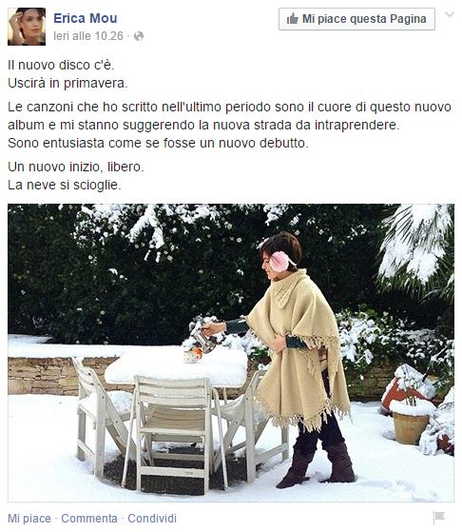
Task: Click the report flag icon
Action: [438, 518]
